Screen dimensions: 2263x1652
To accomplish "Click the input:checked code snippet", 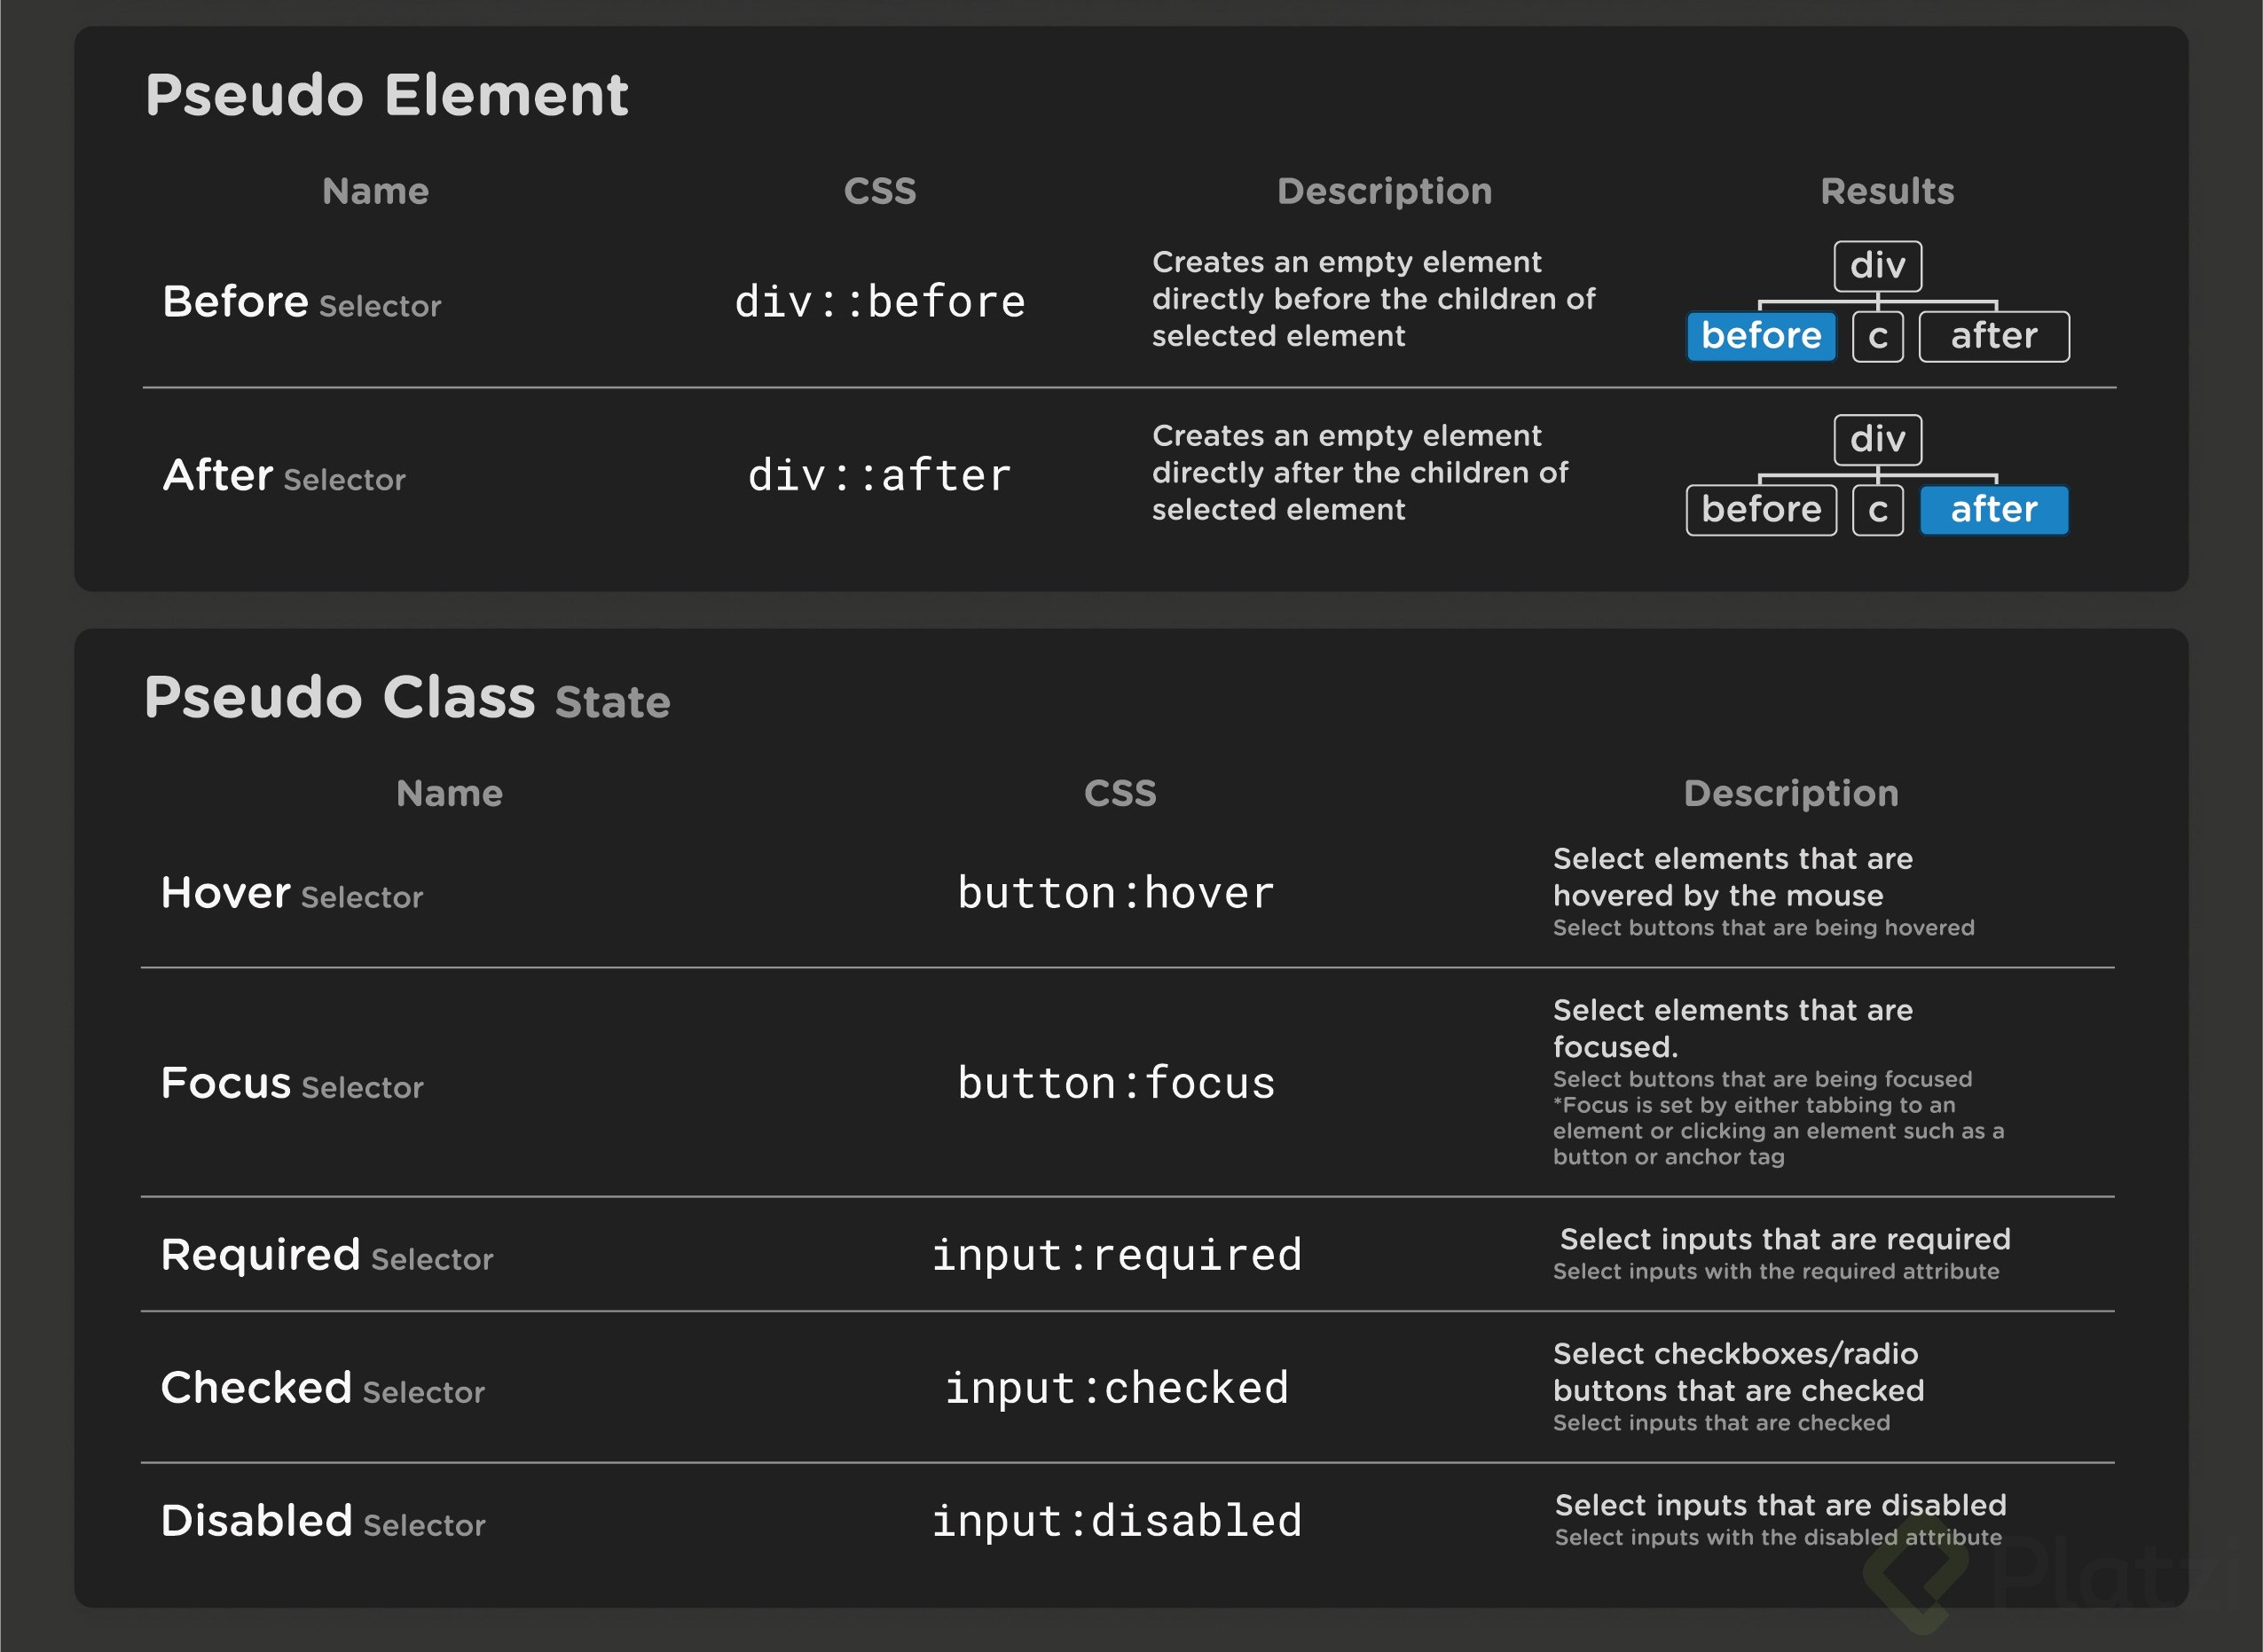I will click(1117, 1389).
